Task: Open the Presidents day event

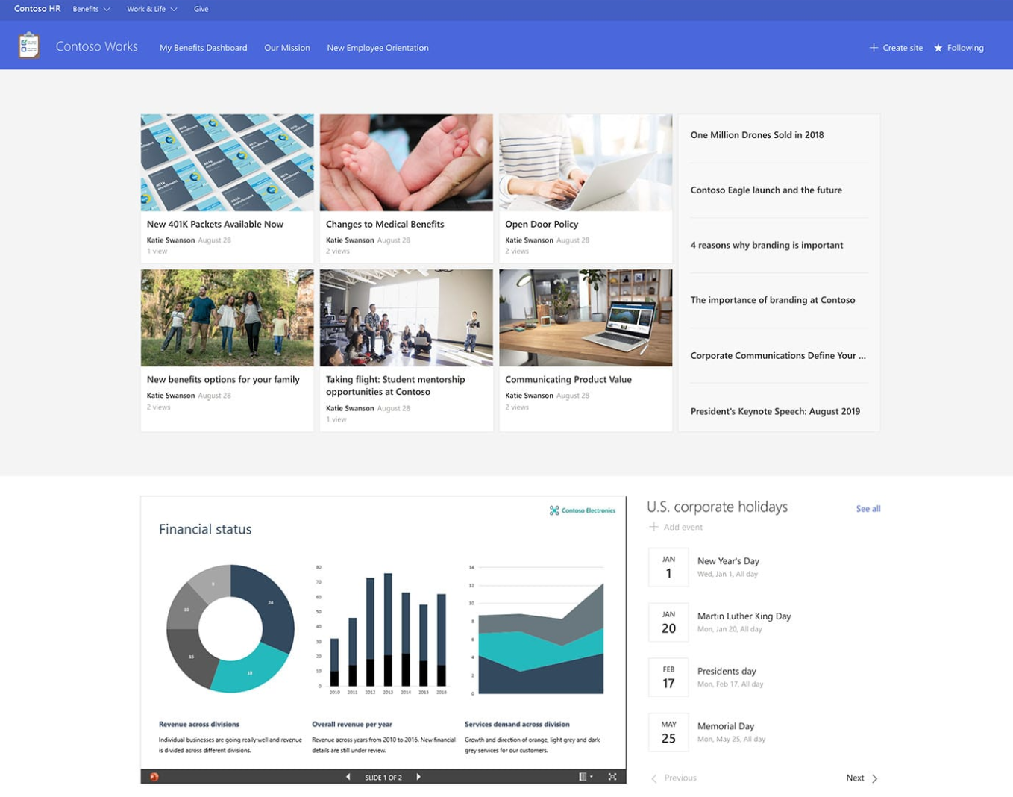Action: pyautogui.click(x=727, y=671)
